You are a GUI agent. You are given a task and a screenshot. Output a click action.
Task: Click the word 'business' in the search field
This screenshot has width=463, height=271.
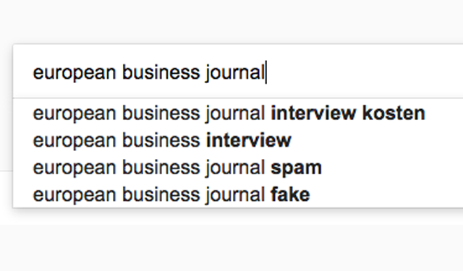pos(161,72)
